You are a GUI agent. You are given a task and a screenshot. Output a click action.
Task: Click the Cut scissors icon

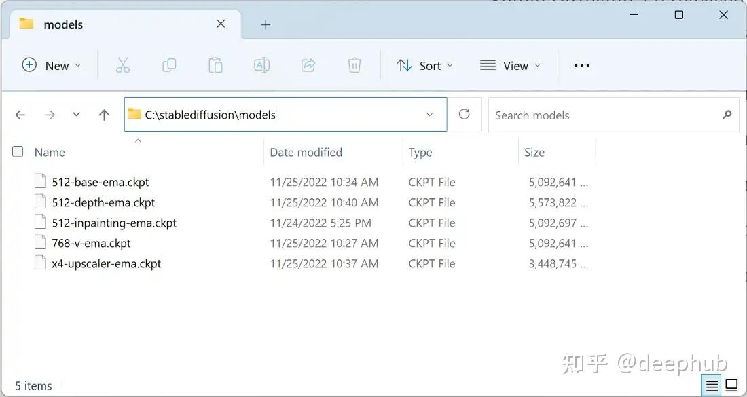point(122,65)
